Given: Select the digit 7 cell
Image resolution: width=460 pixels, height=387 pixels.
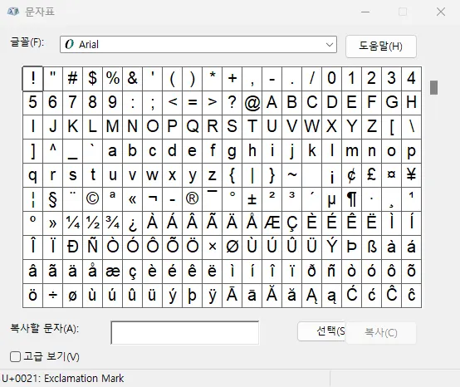Looking at the screenshot, I should tap(73, 103).
